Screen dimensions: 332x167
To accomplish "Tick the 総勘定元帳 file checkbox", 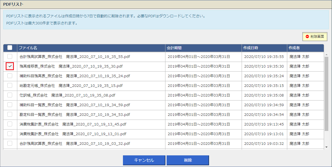I will (x=10, y=85).
